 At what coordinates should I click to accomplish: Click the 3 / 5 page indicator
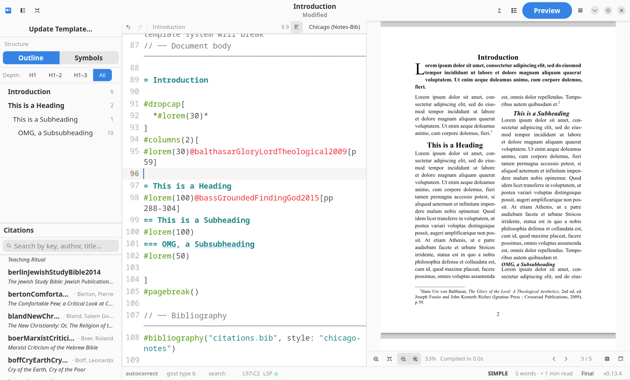[x=586, y=359]
